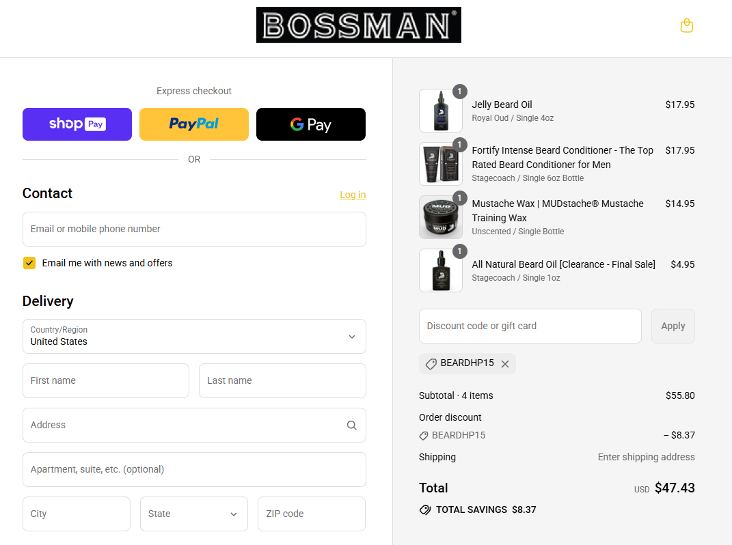Screen dimensions: 732x545
Task: Click the All Natural Beard Oil thumbnail
Action: point(441,270)
